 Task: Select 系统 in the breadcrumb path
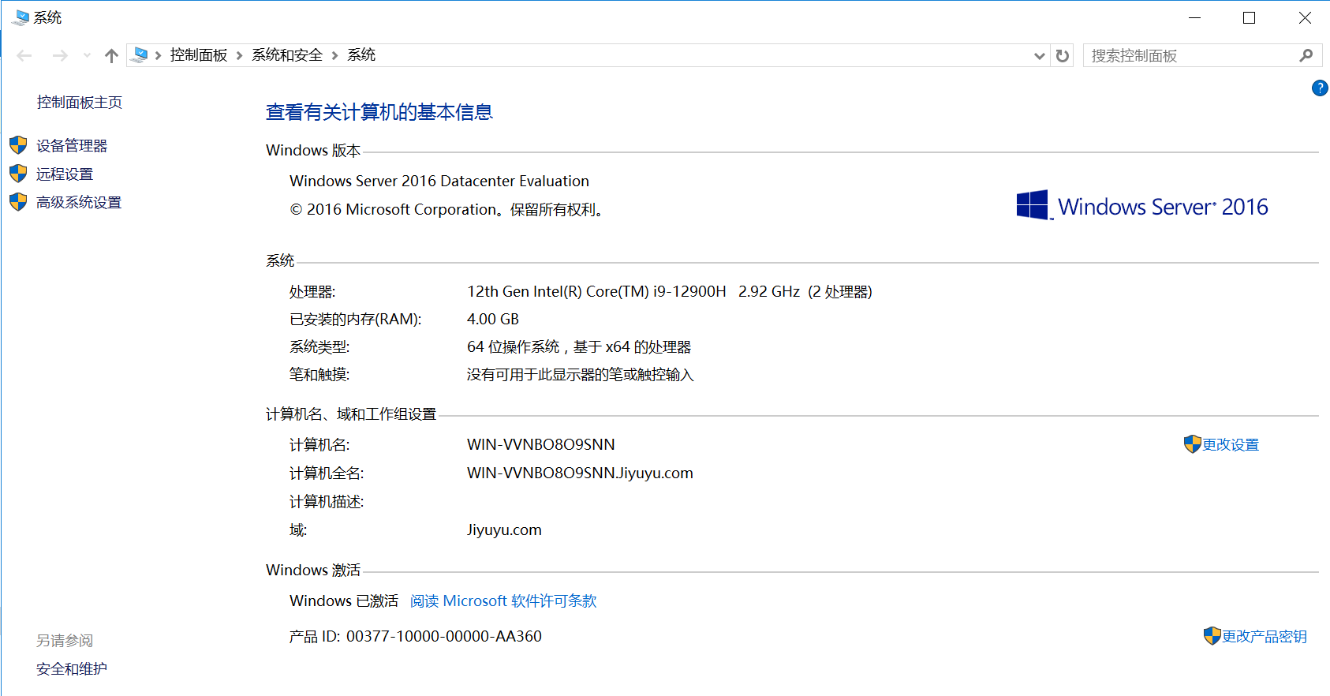pyautogui.click(x=361, y=55)
